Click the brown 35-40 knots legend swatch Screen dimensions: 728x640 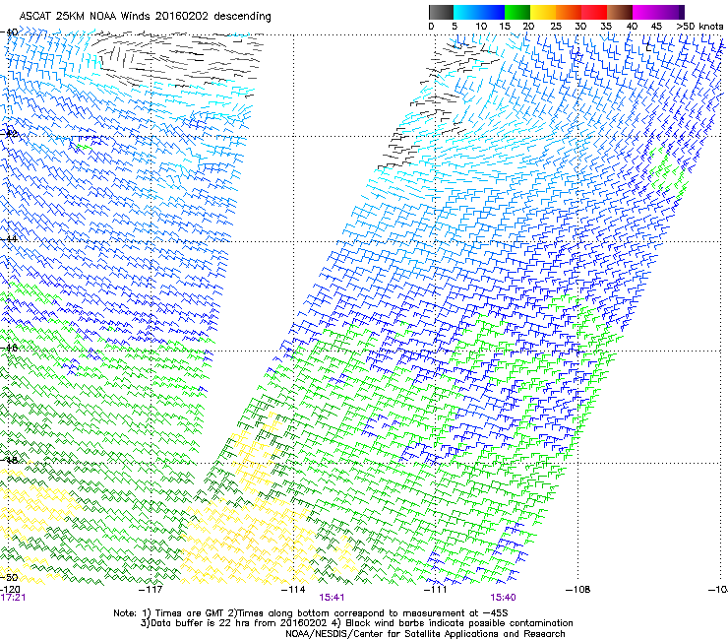coord(620,12)
